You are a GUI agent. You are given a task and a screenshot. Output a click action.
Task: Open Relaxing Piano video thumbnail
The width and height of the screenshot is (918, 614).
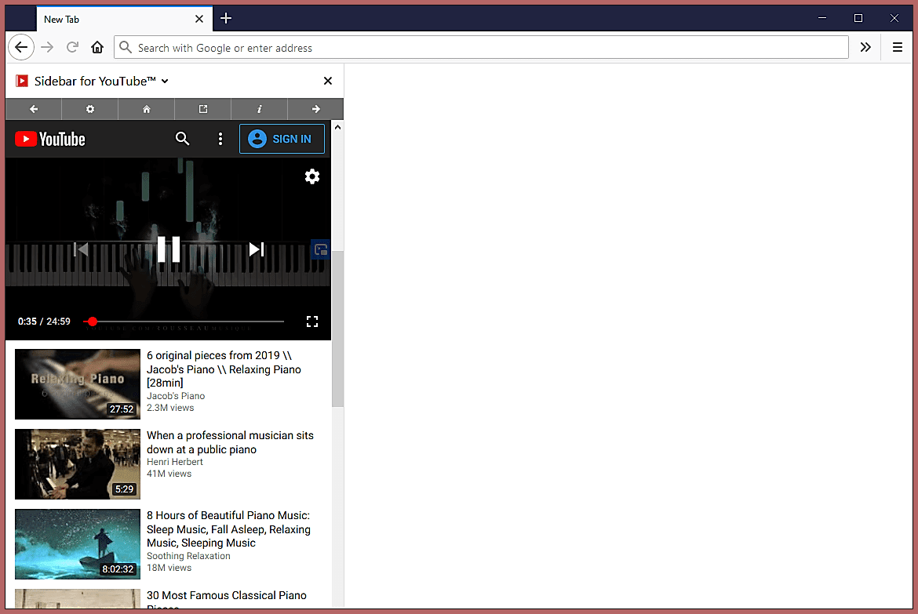pyautogui.click(x=77, y=384)
